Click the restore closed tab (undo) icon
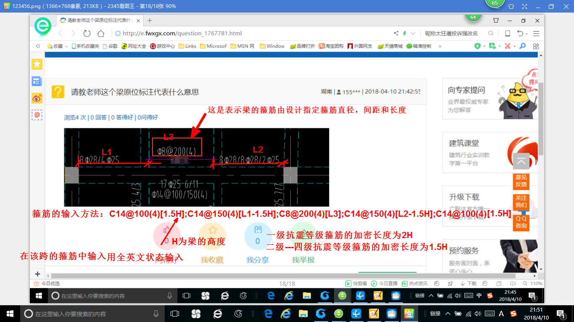 (520, 34)
